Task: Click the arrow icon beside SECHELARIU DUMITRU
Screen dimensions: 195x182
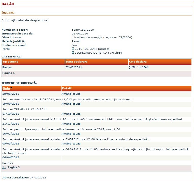Action: [73, 53]
